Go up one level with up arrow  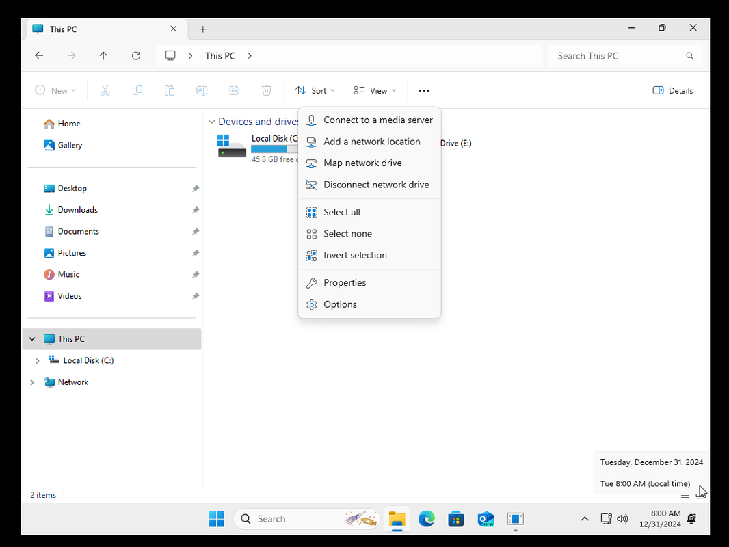103,56
